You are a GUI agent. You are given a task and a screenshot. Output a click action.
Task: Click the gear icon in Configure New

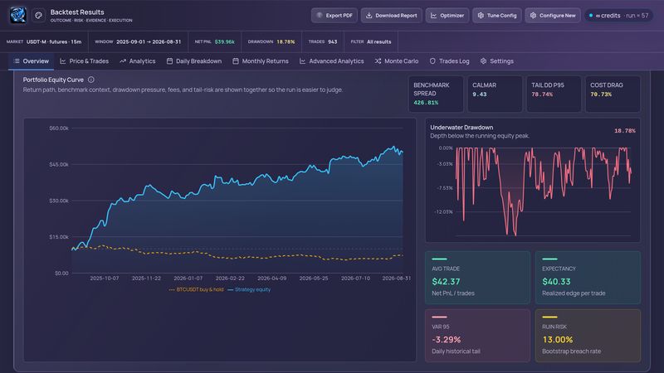[x=533, y=15]
